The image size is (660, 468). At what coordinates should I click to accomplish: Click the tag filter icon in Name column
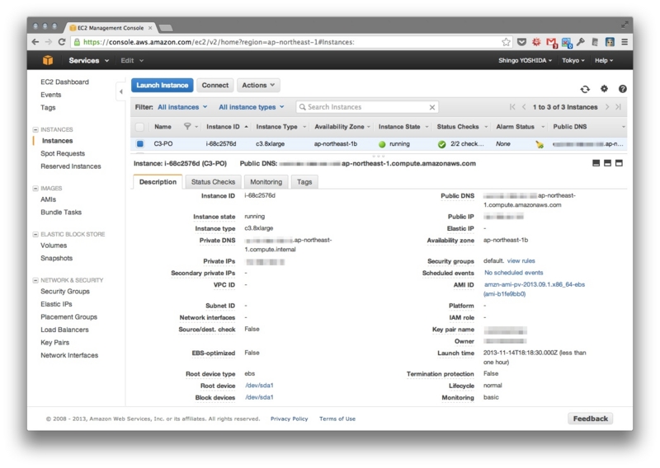tap(187, 126)
